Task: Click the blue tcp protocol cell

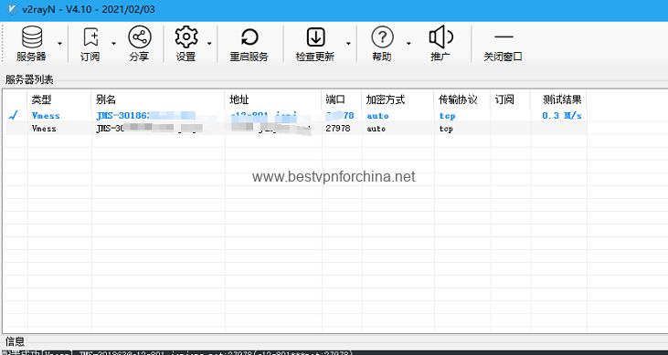Action: coord(448,116)
